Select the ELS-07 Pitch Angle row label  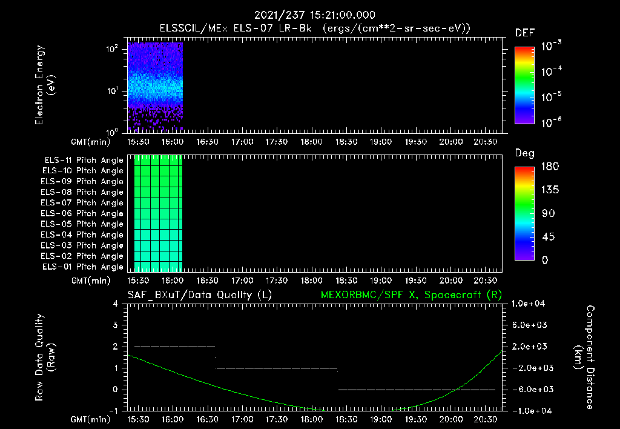82,202
